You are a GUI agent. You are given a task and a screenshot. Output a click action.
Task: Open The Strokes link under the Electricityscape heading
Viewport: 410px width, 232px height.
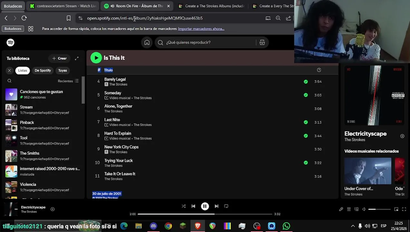click(x=355, y=140)
